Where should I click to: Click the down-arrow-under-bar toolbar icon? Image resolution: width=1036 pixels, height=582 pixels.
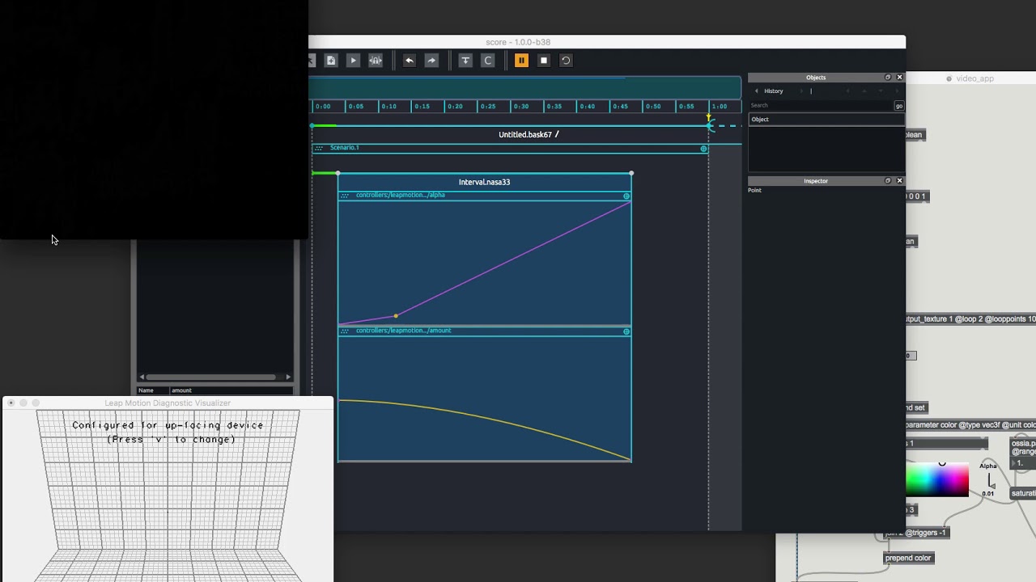pyautogui.click(x=465, y=61)
